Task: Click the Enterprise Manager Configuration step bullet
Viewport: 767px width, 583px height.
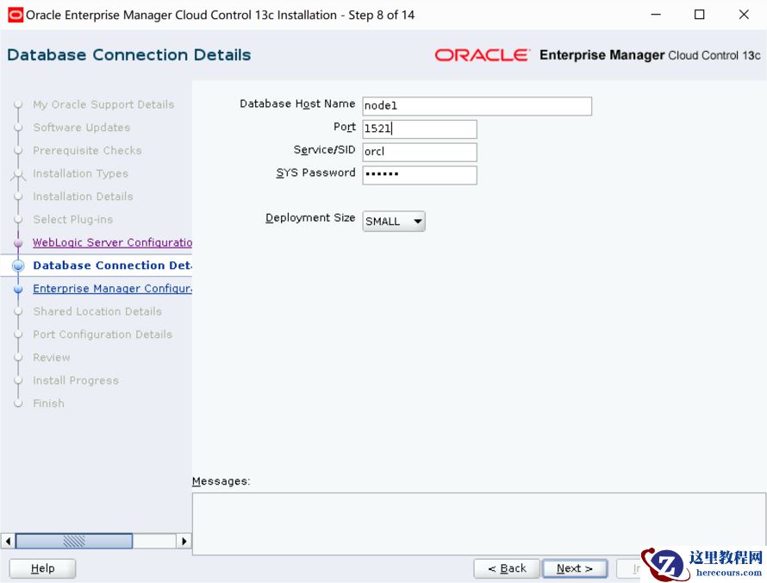Action: [x=19, y=289]
